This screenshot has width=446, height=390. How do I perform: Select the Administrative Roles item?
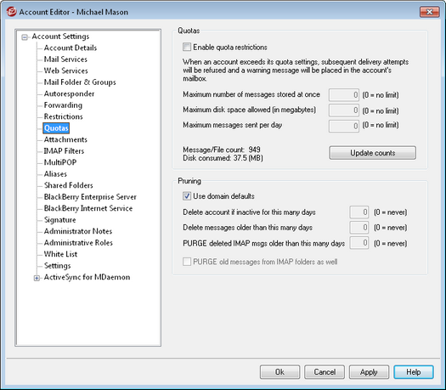click(x=78, y=243)
